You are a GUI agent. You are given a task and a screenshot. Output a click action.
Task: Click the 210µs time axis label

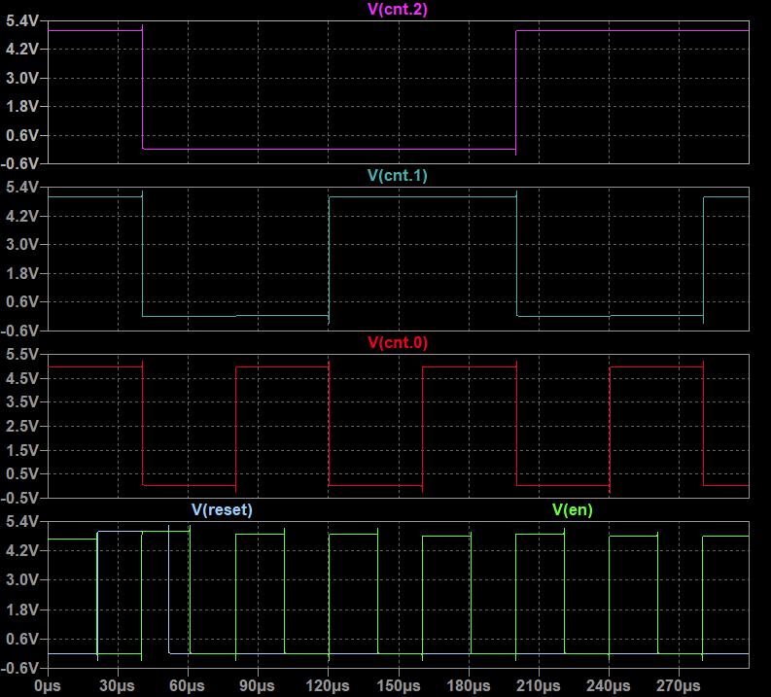tap(539, 685)
